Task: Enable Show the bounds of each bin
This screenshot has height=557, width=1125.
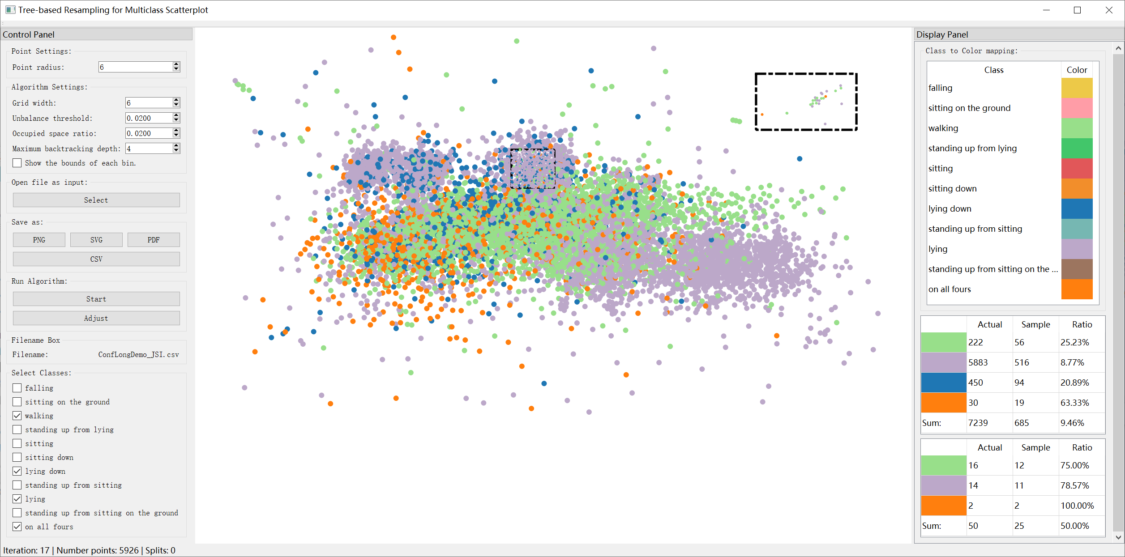Action: [x=17, y=163]
